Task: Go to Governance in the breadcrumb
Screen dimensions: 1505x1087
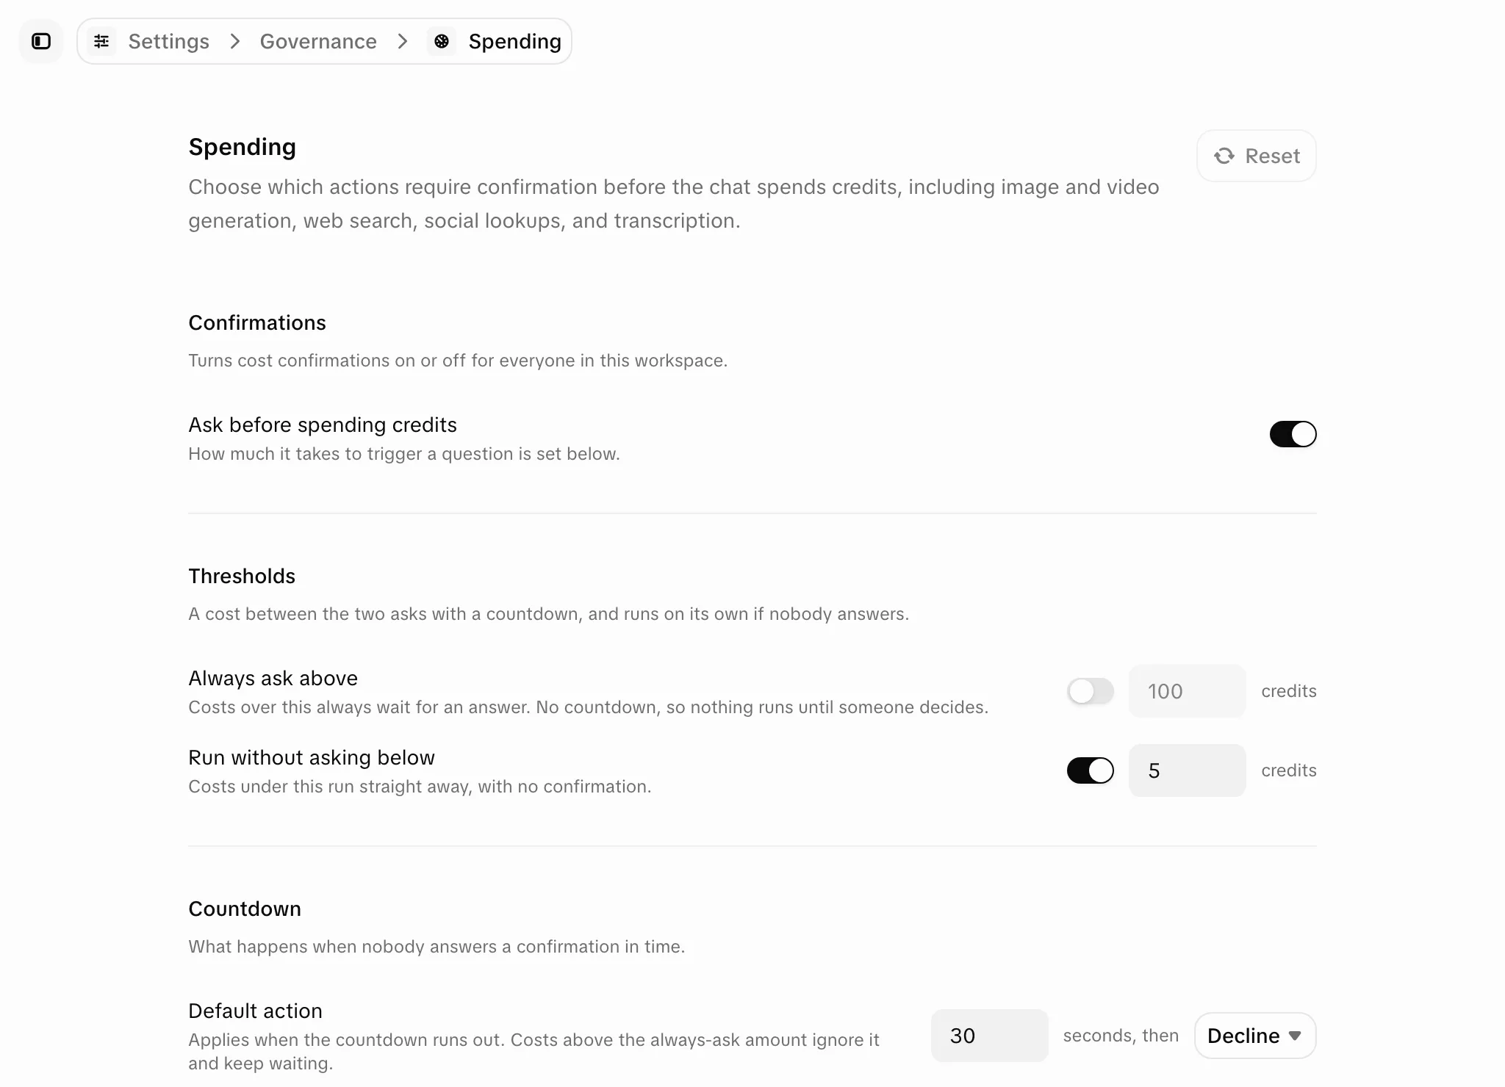Action: pos(318,41)
